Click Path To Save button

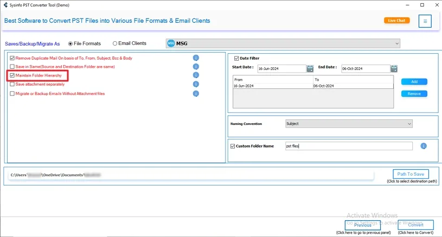(411, 174)
